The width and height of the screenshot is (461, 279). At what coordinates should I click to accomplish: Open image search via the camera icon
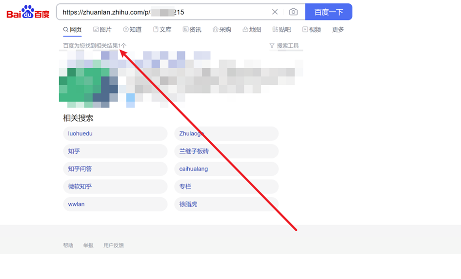click(293, 12)
